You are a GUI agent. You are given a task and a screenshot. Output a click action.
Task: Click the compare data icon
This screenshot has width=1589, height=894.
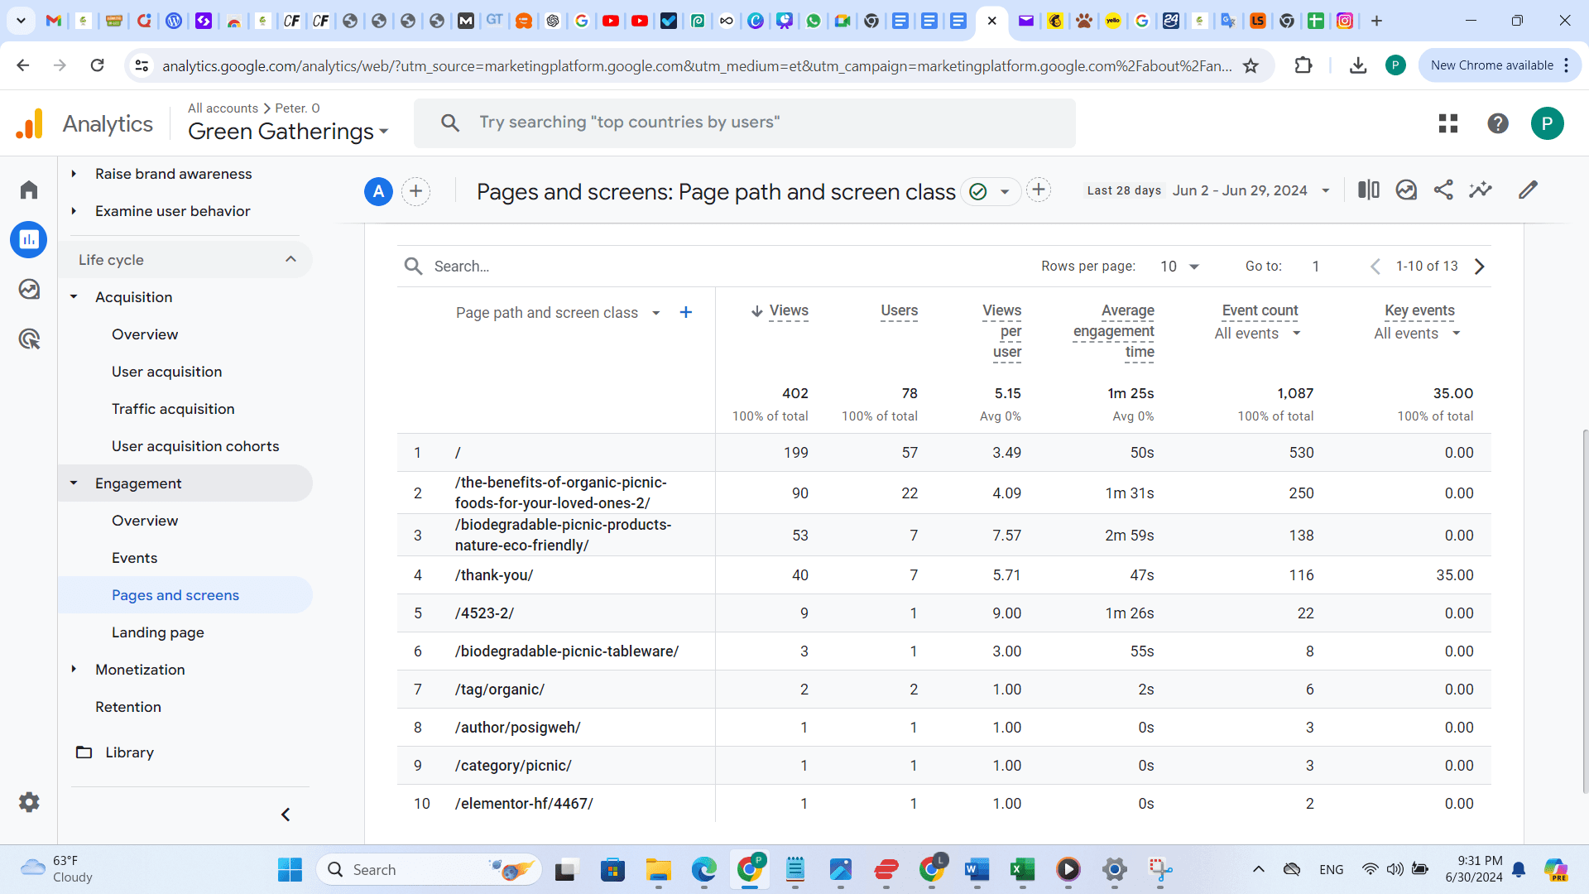1369,190
